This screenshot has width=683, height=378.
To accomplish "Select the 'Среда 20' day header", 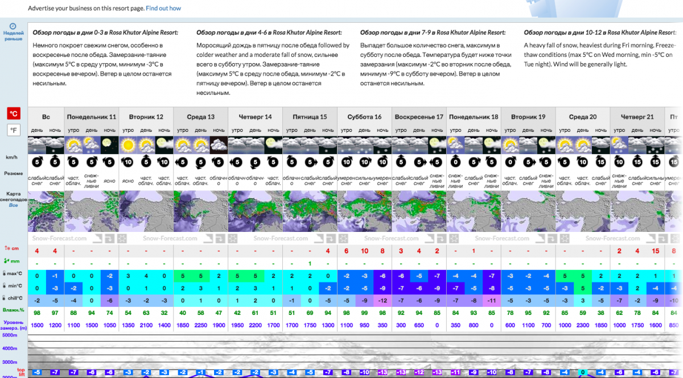I will click(583, 117).
